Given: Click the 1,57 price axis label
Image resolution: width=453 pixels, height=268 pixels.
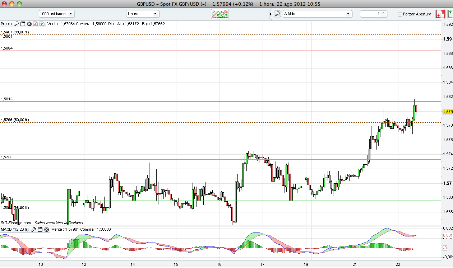Looking at the screenshot, I should point(448,183).
